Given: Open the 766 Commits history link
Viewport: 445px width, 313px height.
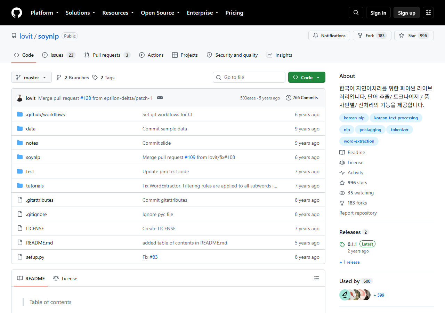Looking at the screenshot, I should (302, 98).
